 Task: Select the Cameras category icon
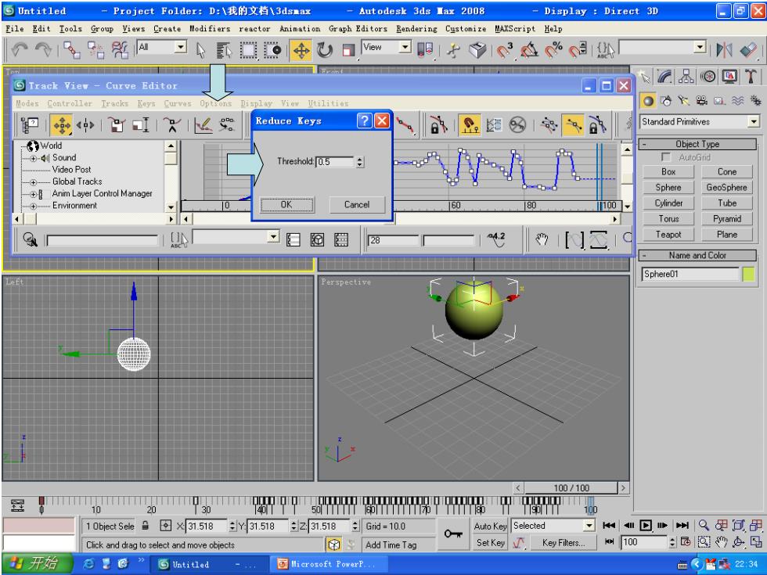(x=701, y=101)
